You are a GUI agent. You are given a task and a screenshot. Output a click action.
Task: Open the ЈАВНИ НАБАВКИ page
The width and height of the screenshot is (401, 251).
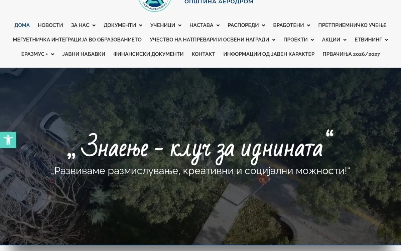[84, 54]
